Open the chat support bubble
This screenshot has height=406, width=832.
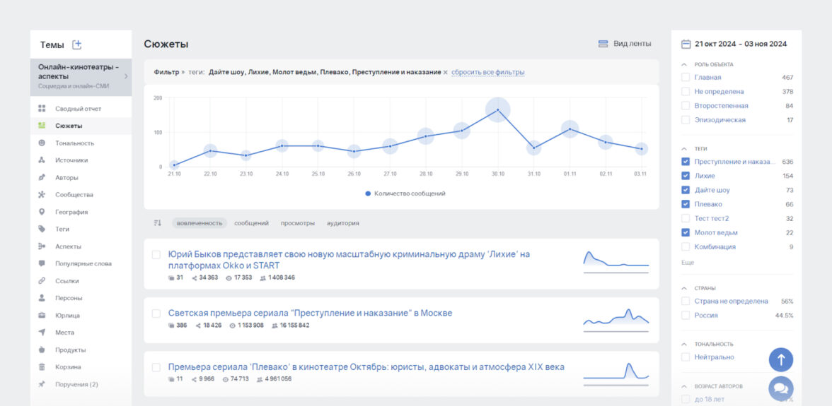[780, 388]
